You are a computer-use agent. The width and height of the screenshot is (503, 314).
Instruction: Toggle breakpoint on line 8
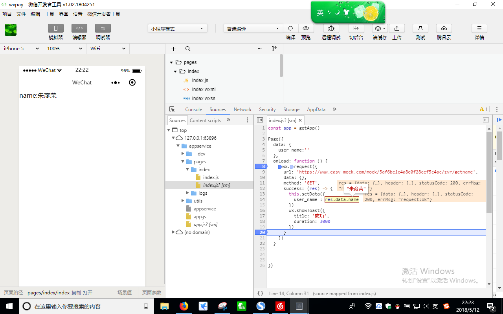click(261, 166)
